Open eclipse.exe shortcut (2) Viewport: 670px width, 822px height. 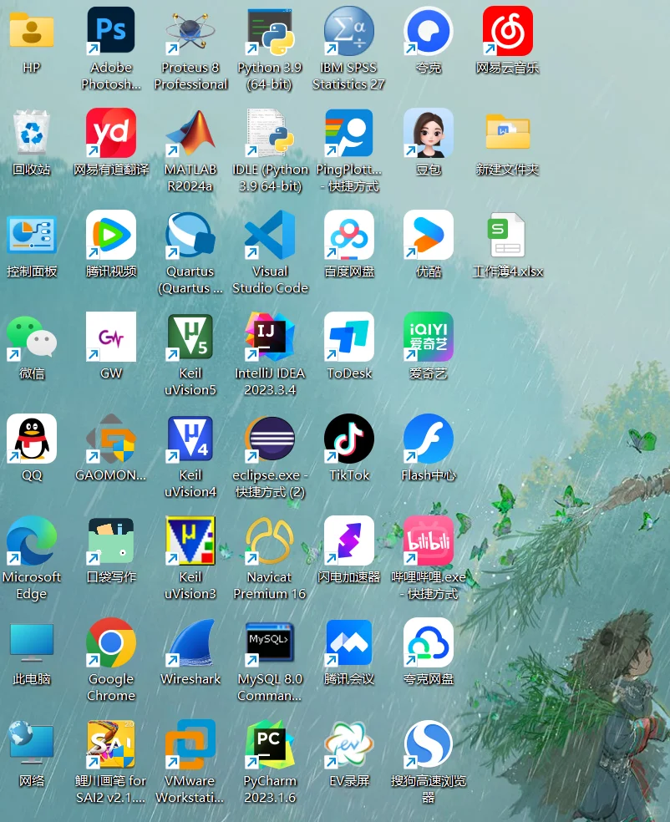tap(270, 439)
